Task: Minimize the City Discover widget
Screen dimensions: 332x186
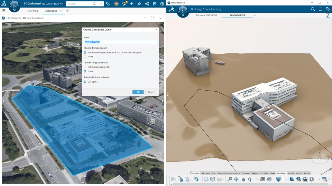Action: (x=145, y=18)
